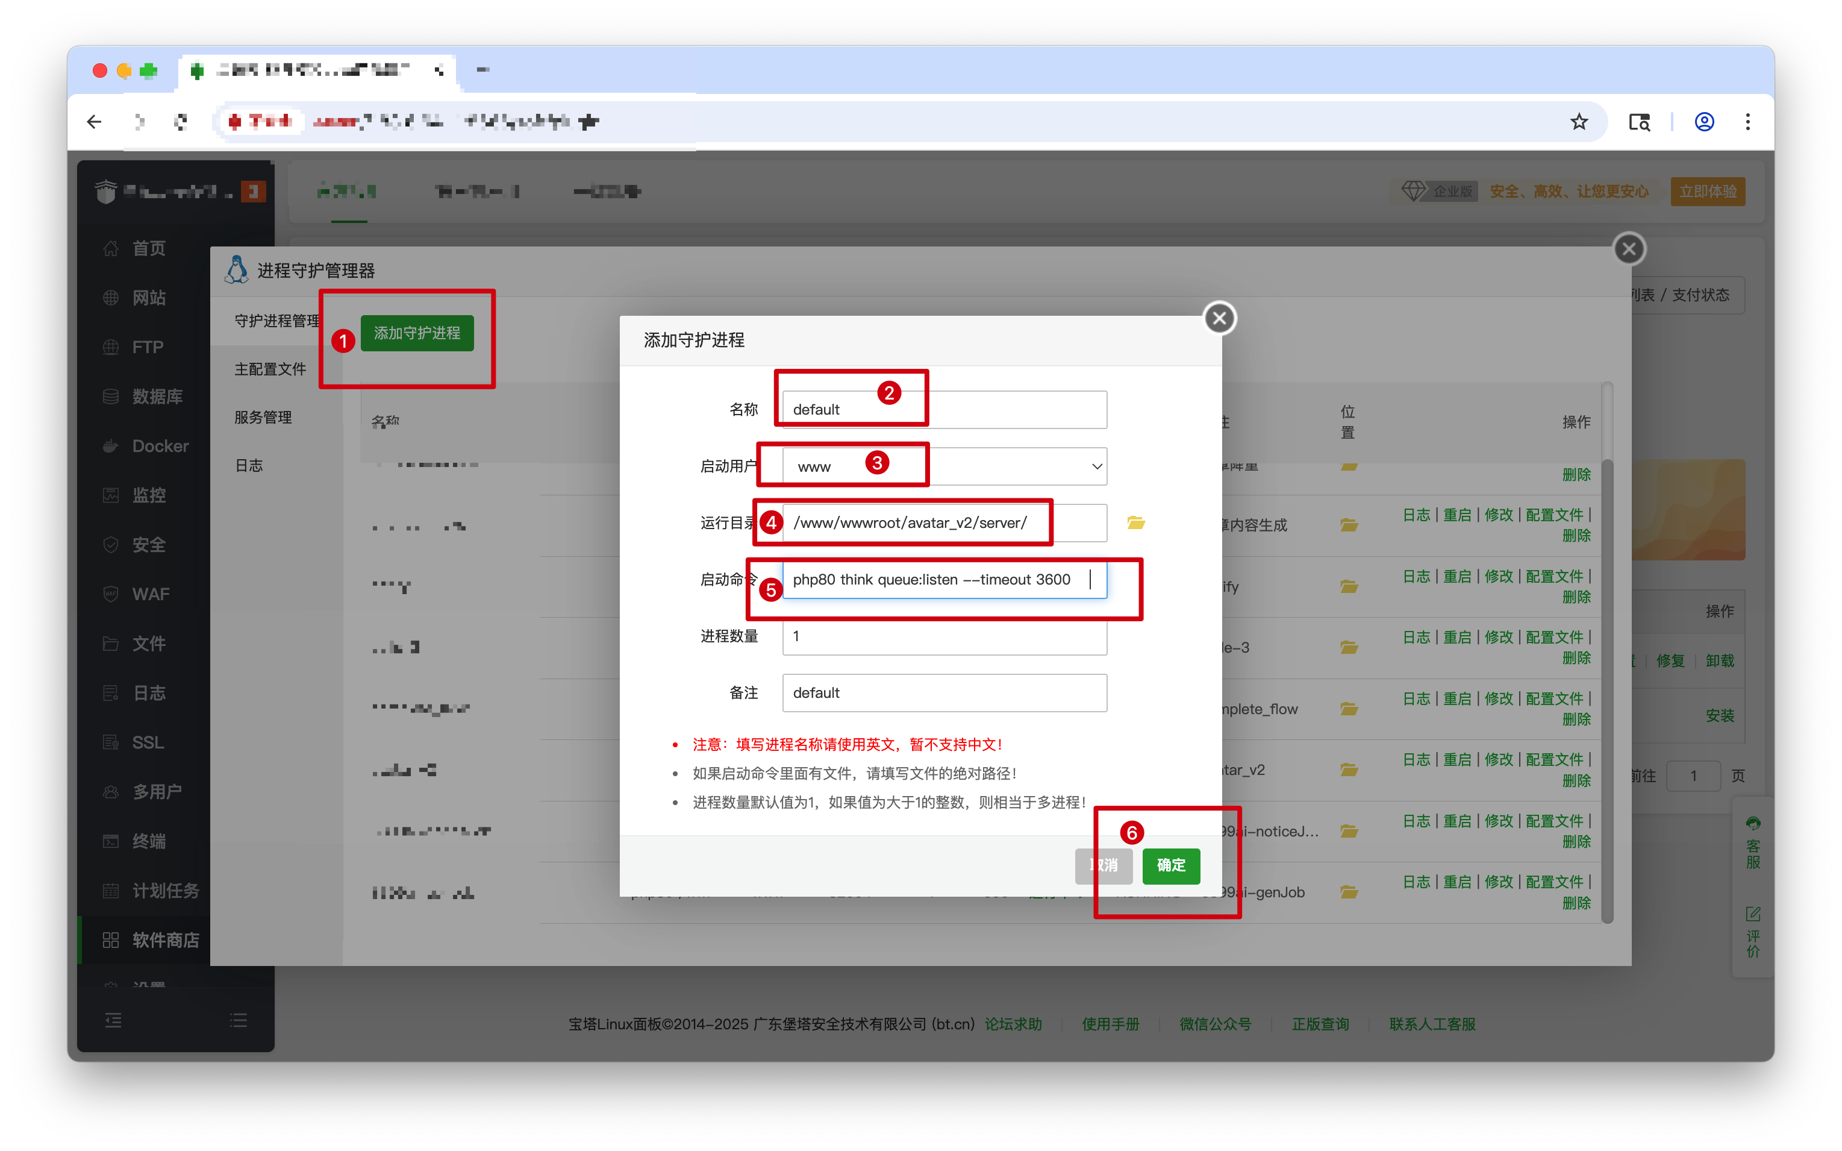Click the folder browse icon beside 运行目录
Screen dimensions: 1842x1151
coord(1135,522)
